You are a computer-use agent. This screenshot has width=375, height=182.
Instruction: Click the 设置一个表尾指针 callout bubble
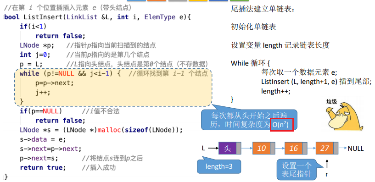[x=297, y=169]
